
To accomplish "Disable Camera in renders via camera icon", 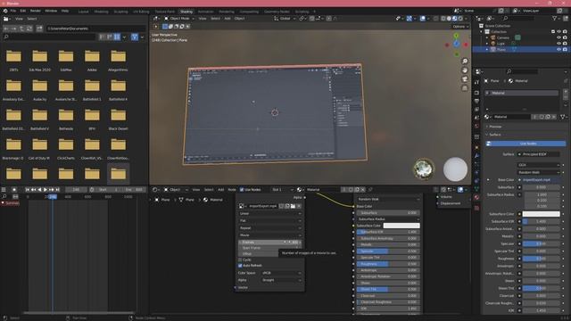I will tap(565, 37).
